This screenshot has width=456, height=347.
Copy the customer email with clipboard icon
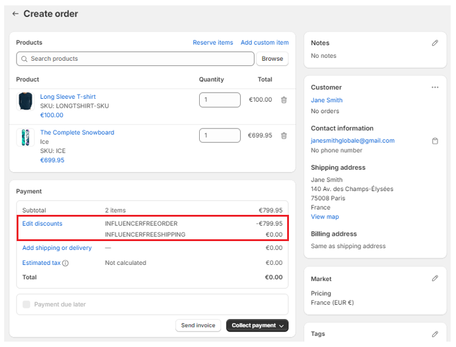coord(435,141)
